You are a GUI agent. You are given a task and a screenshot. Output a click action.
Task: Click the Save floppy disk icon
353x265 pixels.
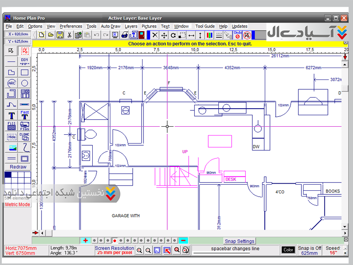[x=60, y=35]
